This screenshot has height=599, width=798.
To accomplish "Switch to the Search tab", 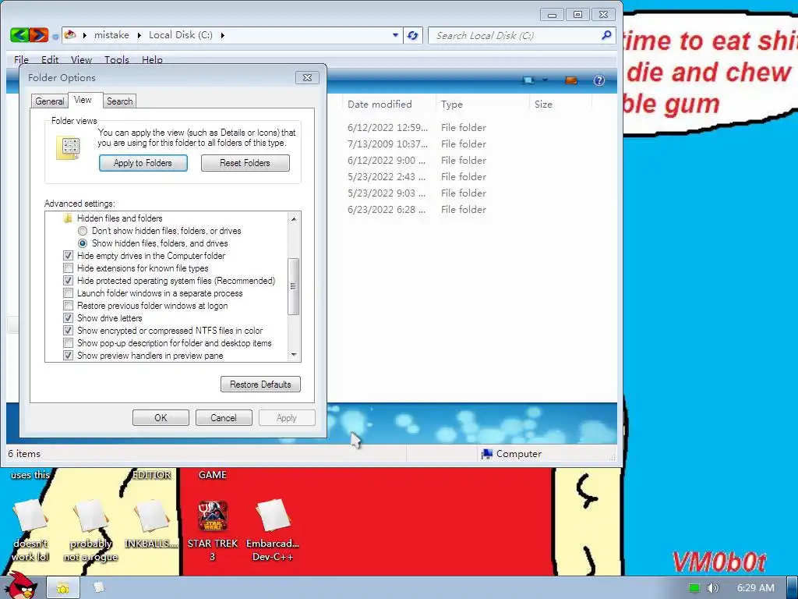I will (119, 101).
